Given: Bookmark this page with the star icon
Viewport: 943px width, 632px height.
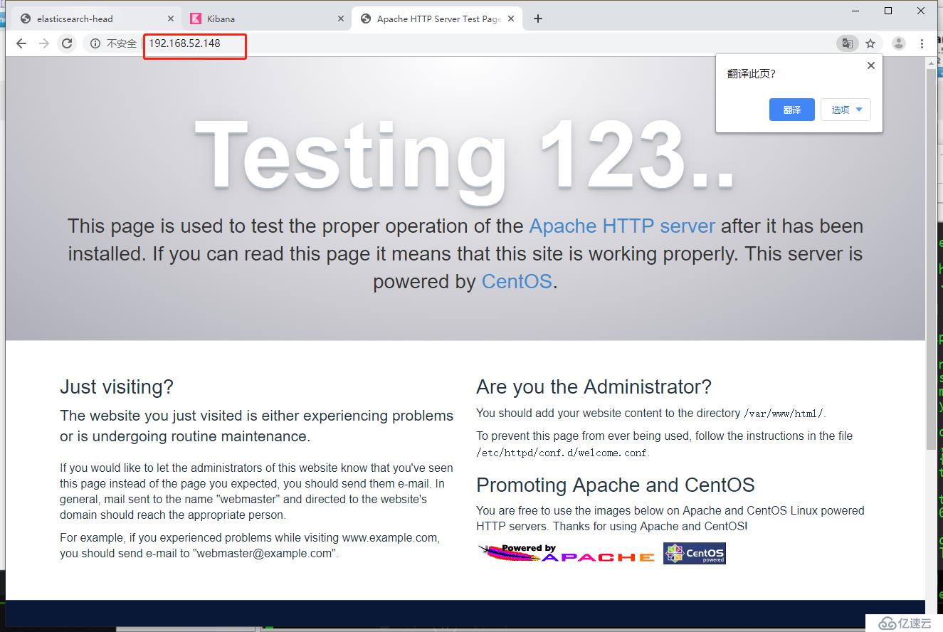Looking at the screenshot, I should (x=870, y=43).
